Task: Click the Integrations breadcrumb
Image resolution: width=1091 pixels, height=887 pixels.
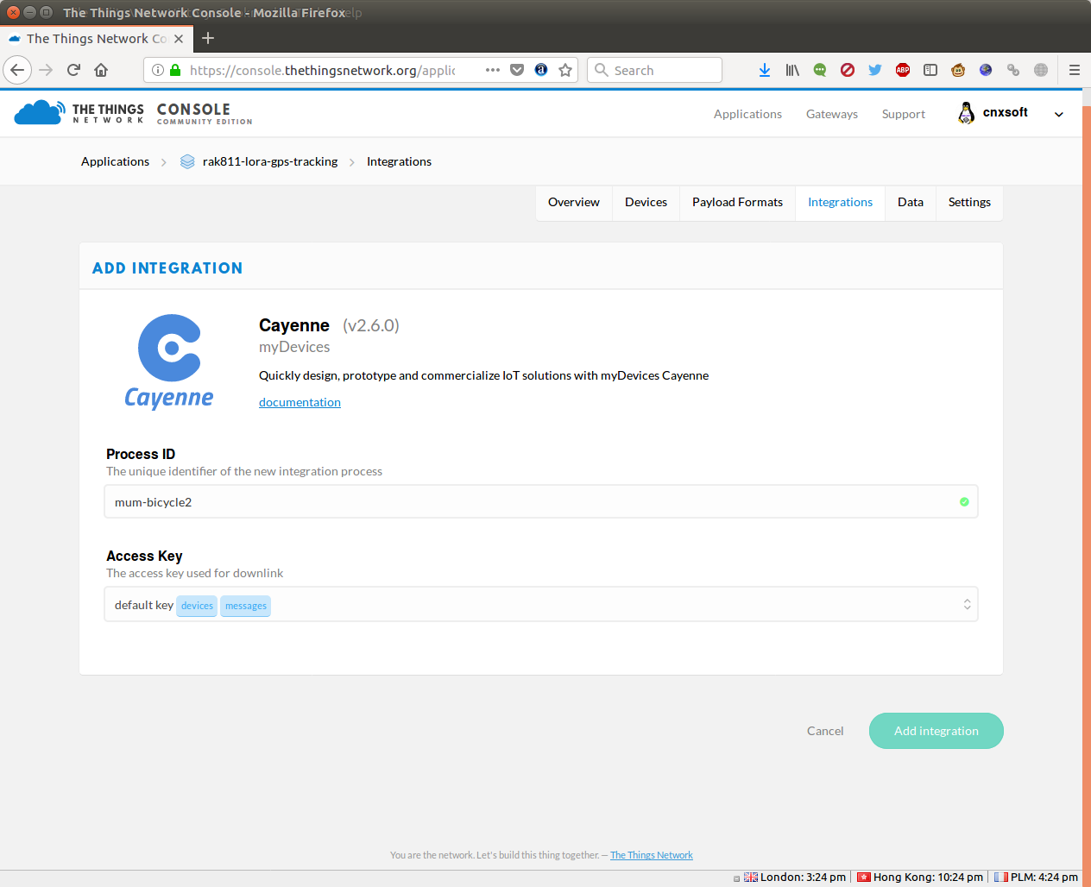Action: click(x=399, y=161)
